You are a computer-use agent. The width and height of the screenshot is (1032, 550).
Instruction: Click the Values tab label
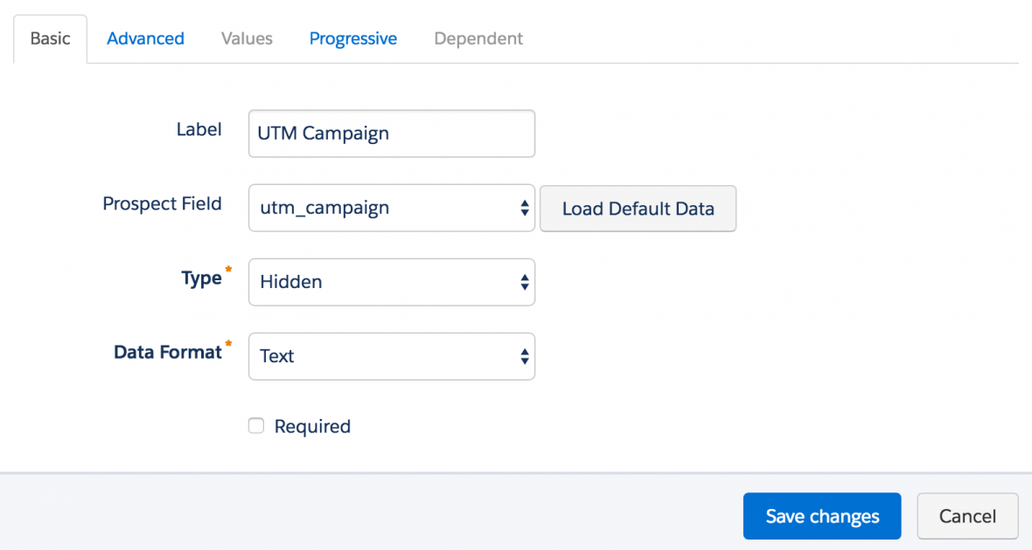[246, 38]
